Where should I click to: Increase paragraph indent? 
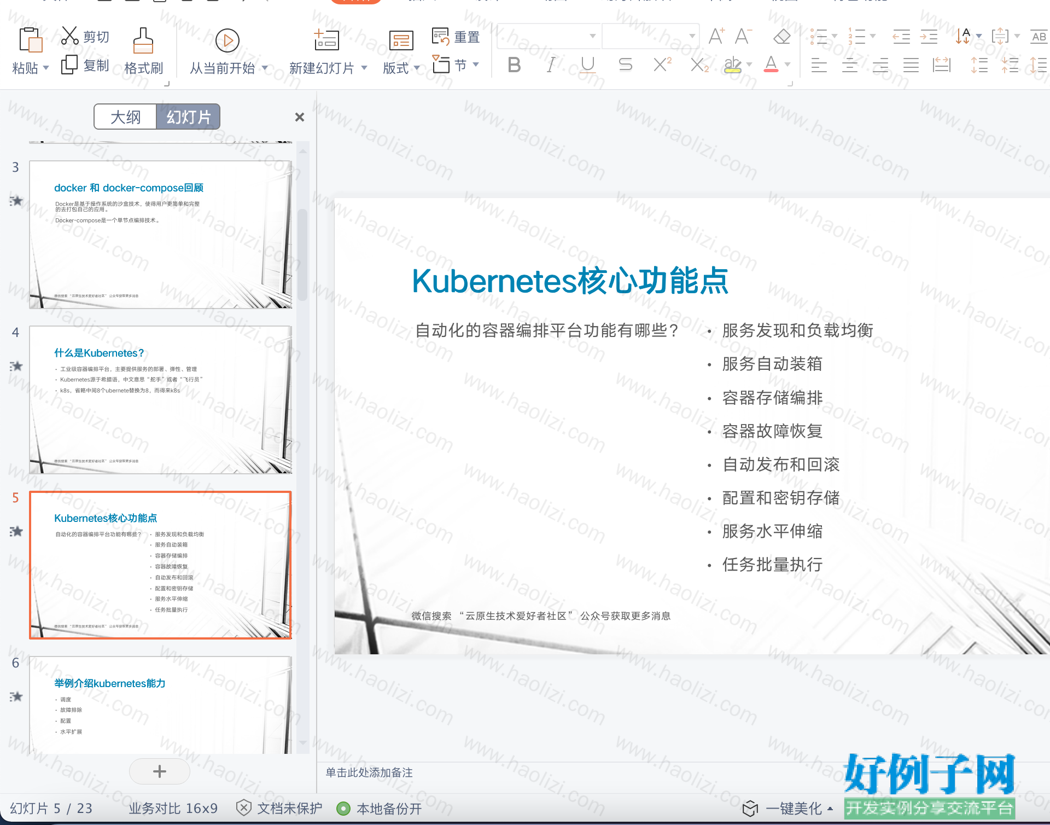[929, 37]
